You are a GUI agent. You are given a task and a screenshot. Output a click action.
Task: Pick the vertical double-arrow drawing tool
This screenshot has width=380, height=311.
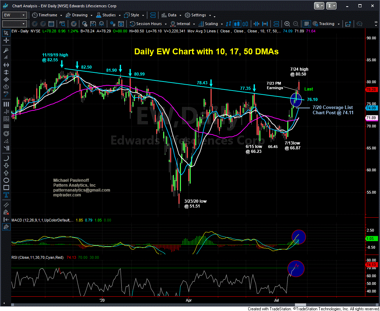(6, 72)
